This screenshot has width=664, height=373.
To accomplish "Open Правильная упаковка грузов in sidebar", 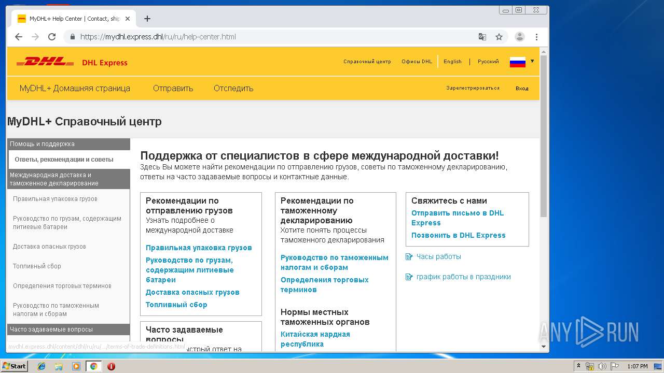I will coord(55,199).
